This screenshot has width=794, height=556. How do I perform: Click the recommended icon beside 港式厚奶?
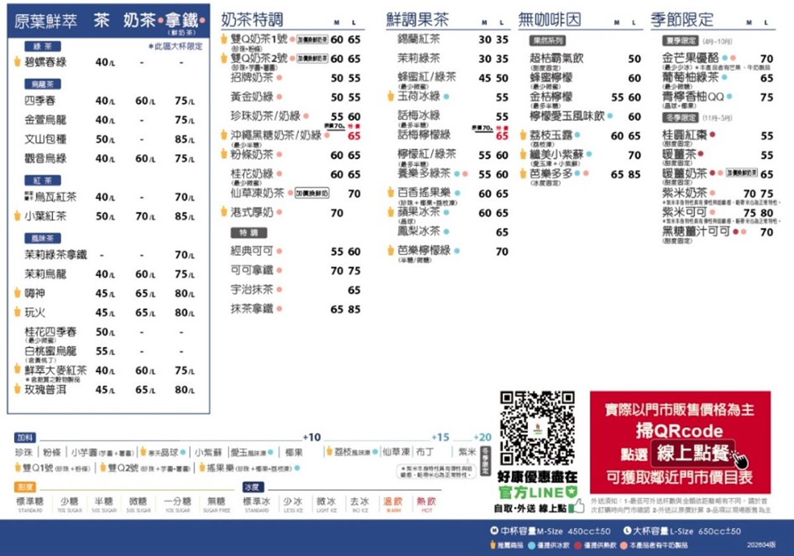click(x=224, y=212)
